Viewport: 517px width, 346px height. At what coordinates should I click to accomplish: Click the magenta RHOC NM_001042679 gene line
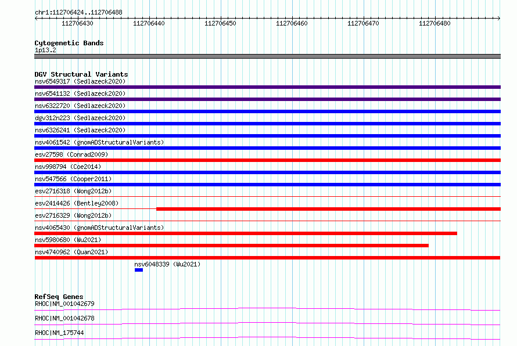pos(267,309)
